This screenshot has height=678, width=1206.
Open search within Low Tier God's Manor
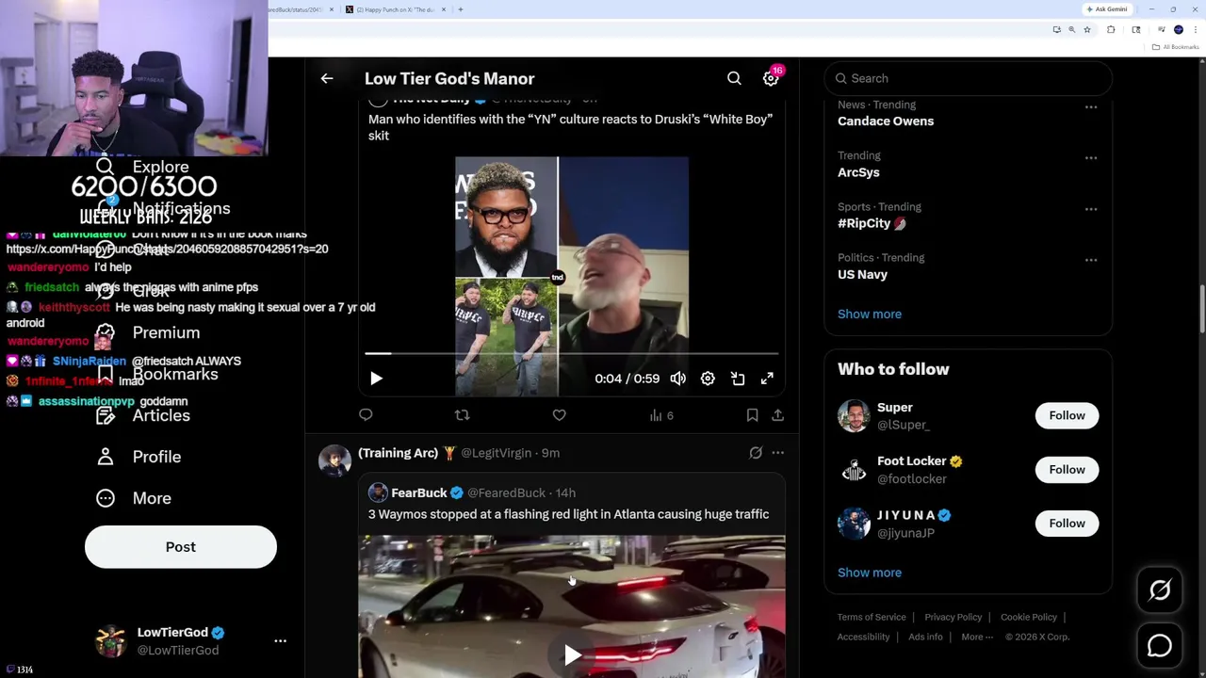point(734,79)
